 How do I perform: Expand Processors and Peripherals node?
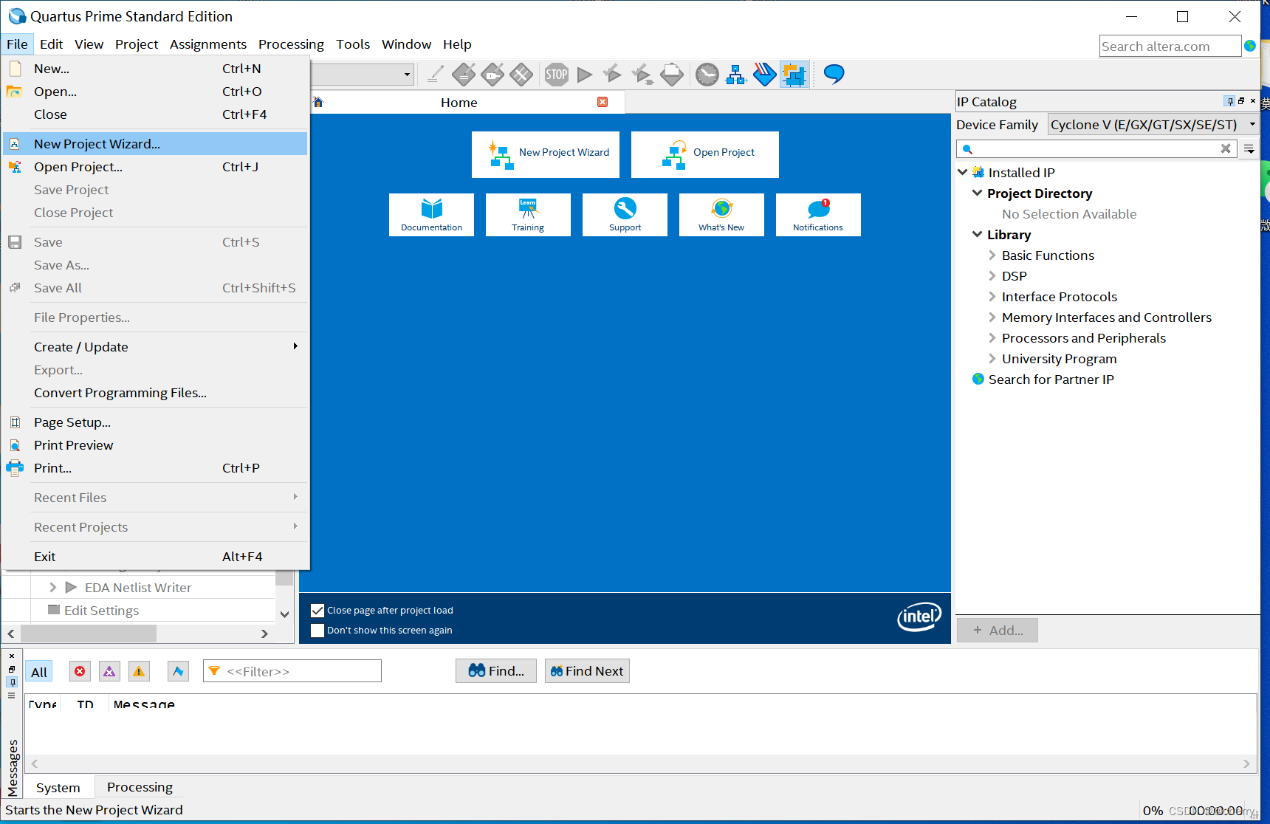tap(992, 337)
